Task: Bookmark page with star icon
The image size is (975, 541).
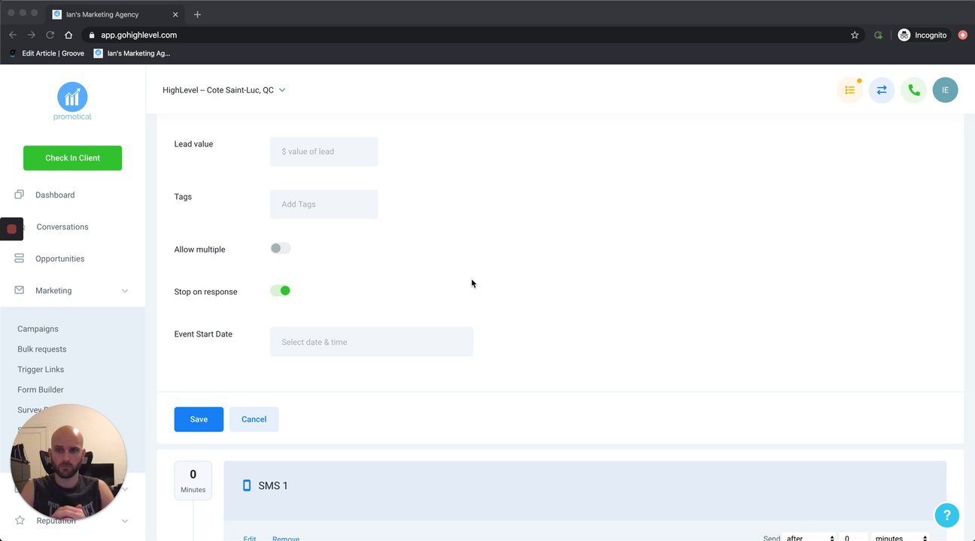Action: (x=855, y=35)
